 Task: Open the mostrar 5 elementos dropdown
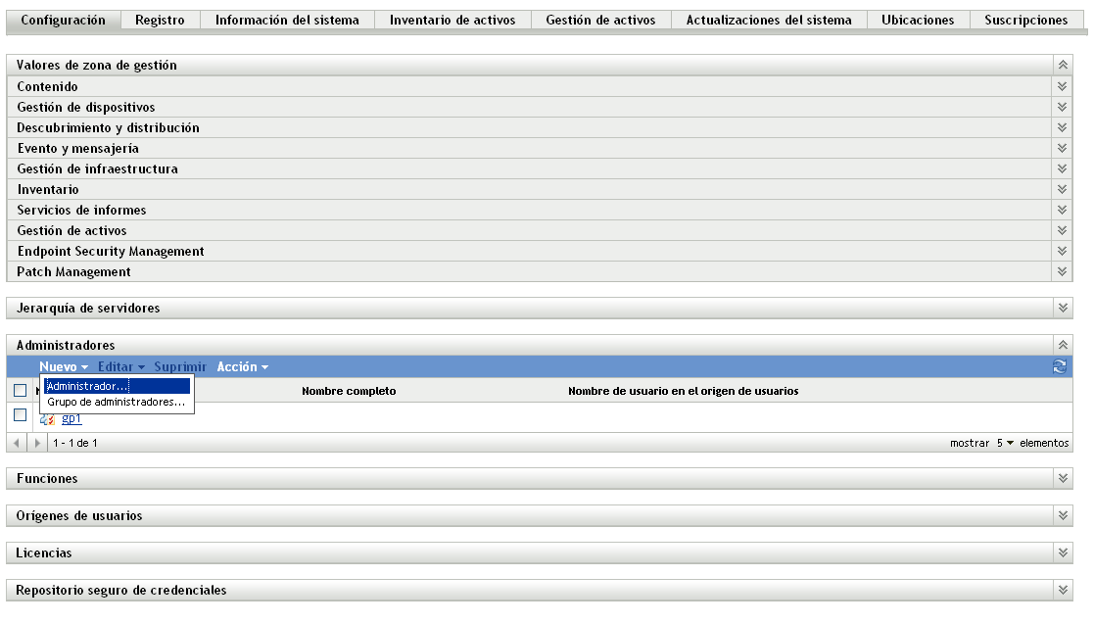pos(1006,443)
